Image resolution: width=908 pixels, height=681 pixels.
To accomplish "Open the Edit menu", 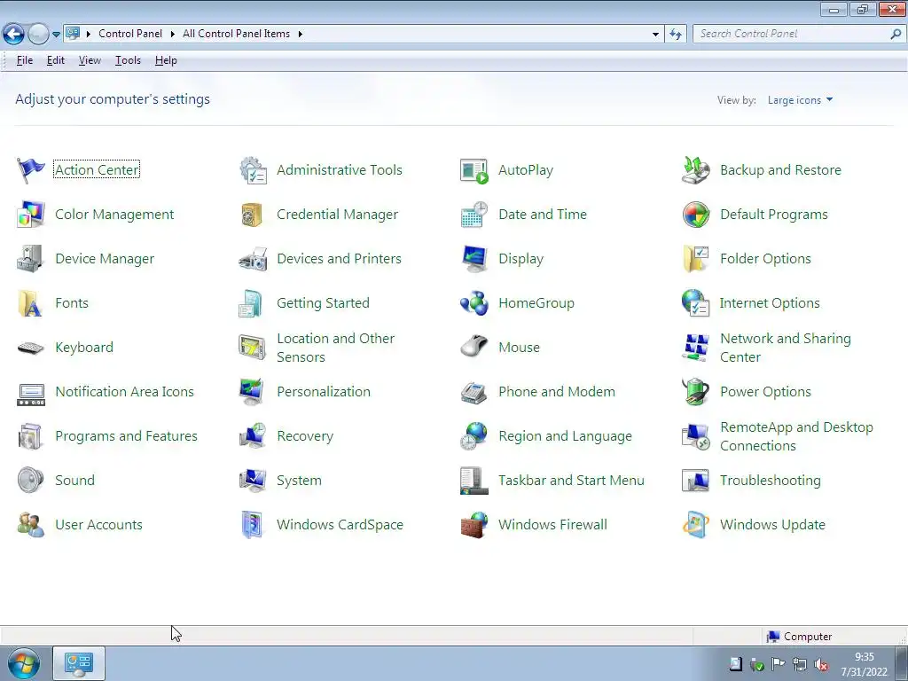I will 56,60.
